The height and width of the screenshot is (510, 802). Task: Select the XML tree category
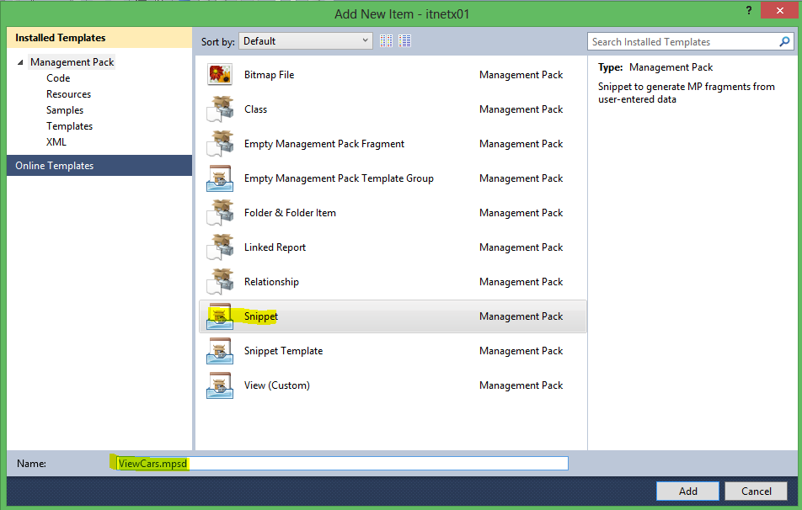point(56,142)
